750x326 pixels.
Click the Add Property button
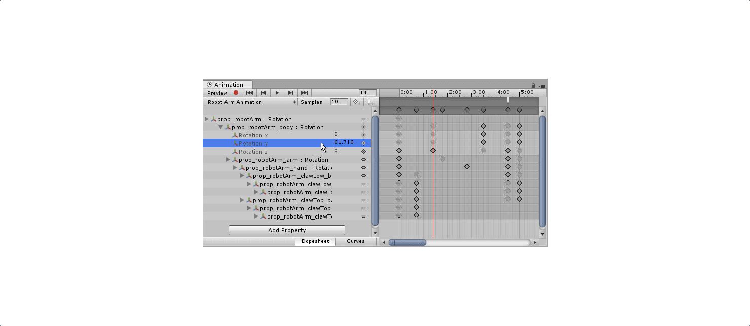pyautogui.click(x=286, y=230)
